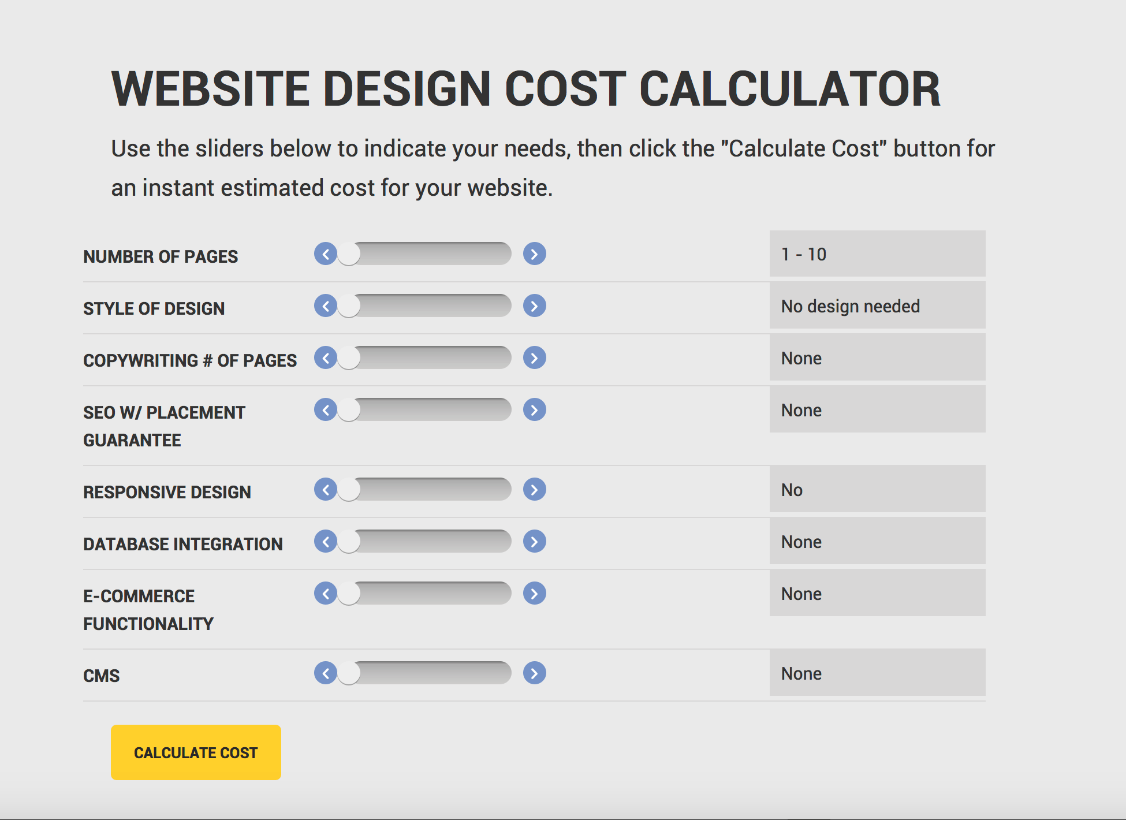Increase the CMS value using its right arrow
Viewport: 1126px width, 820px height.
(535, 673)
